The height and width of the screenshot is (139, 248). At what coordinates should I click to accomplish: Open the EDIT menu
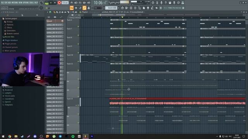click(6, 3)
